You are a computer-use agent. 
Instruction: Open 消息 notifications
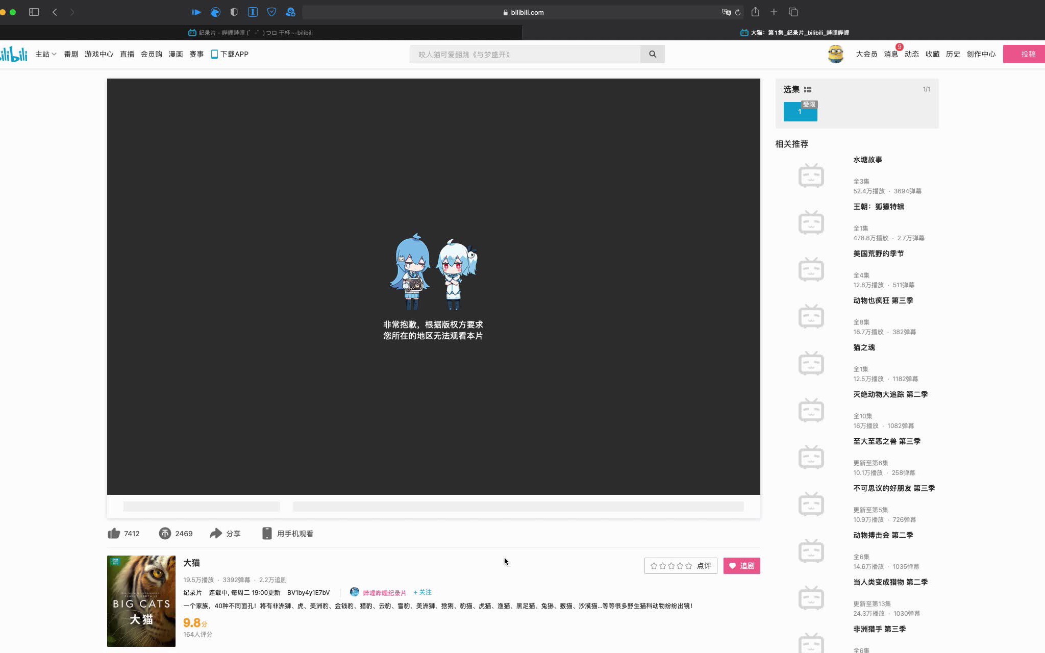coord(891,54)
